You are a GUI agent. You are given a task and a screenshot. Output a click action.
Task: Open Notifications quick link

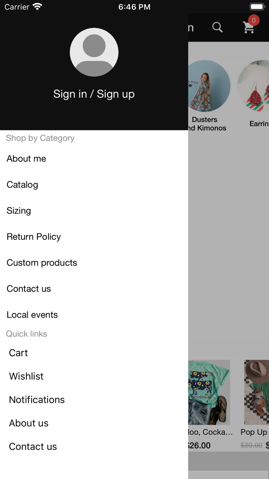tap(37, 400)
